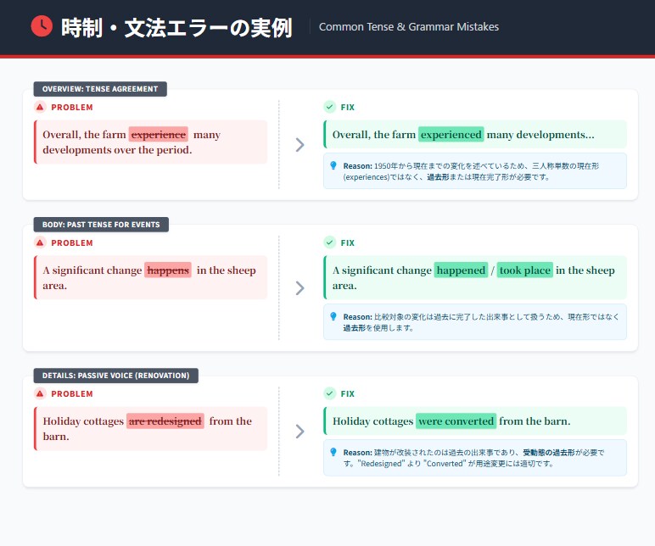Click the title 時制・文法エラーの実例
The width and height of the screenshot is (655, 546).
point(176,27)
